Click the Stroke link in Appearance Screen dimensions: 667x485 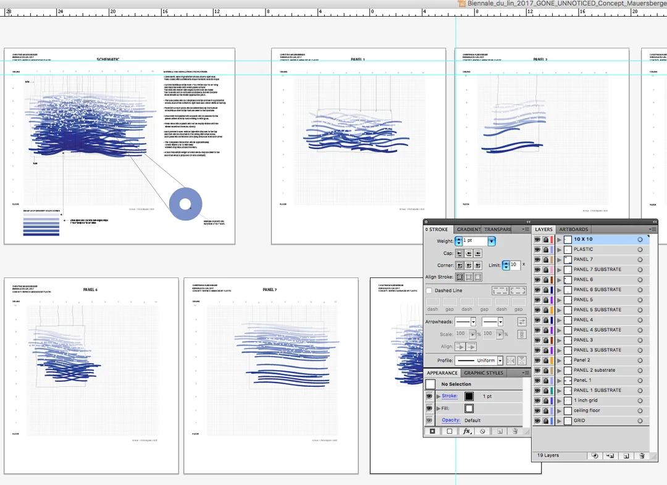[x=450, y=396]
